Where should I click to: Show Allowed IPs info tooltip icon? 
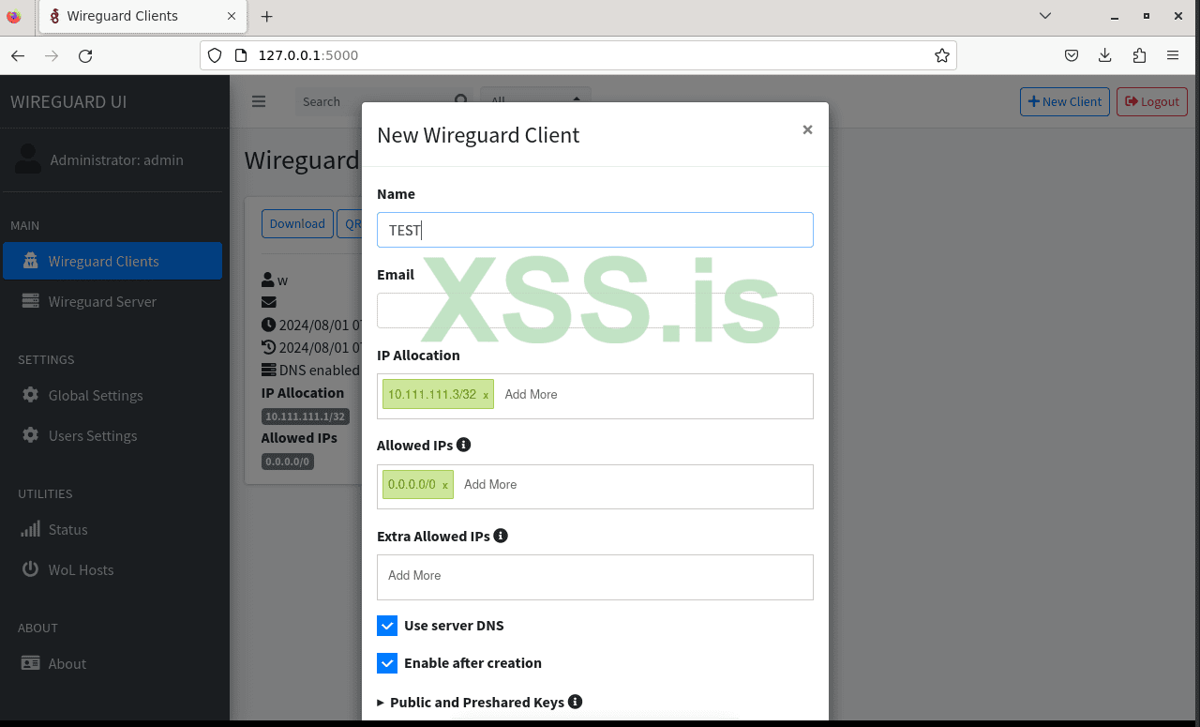click(x=463, y=445)
